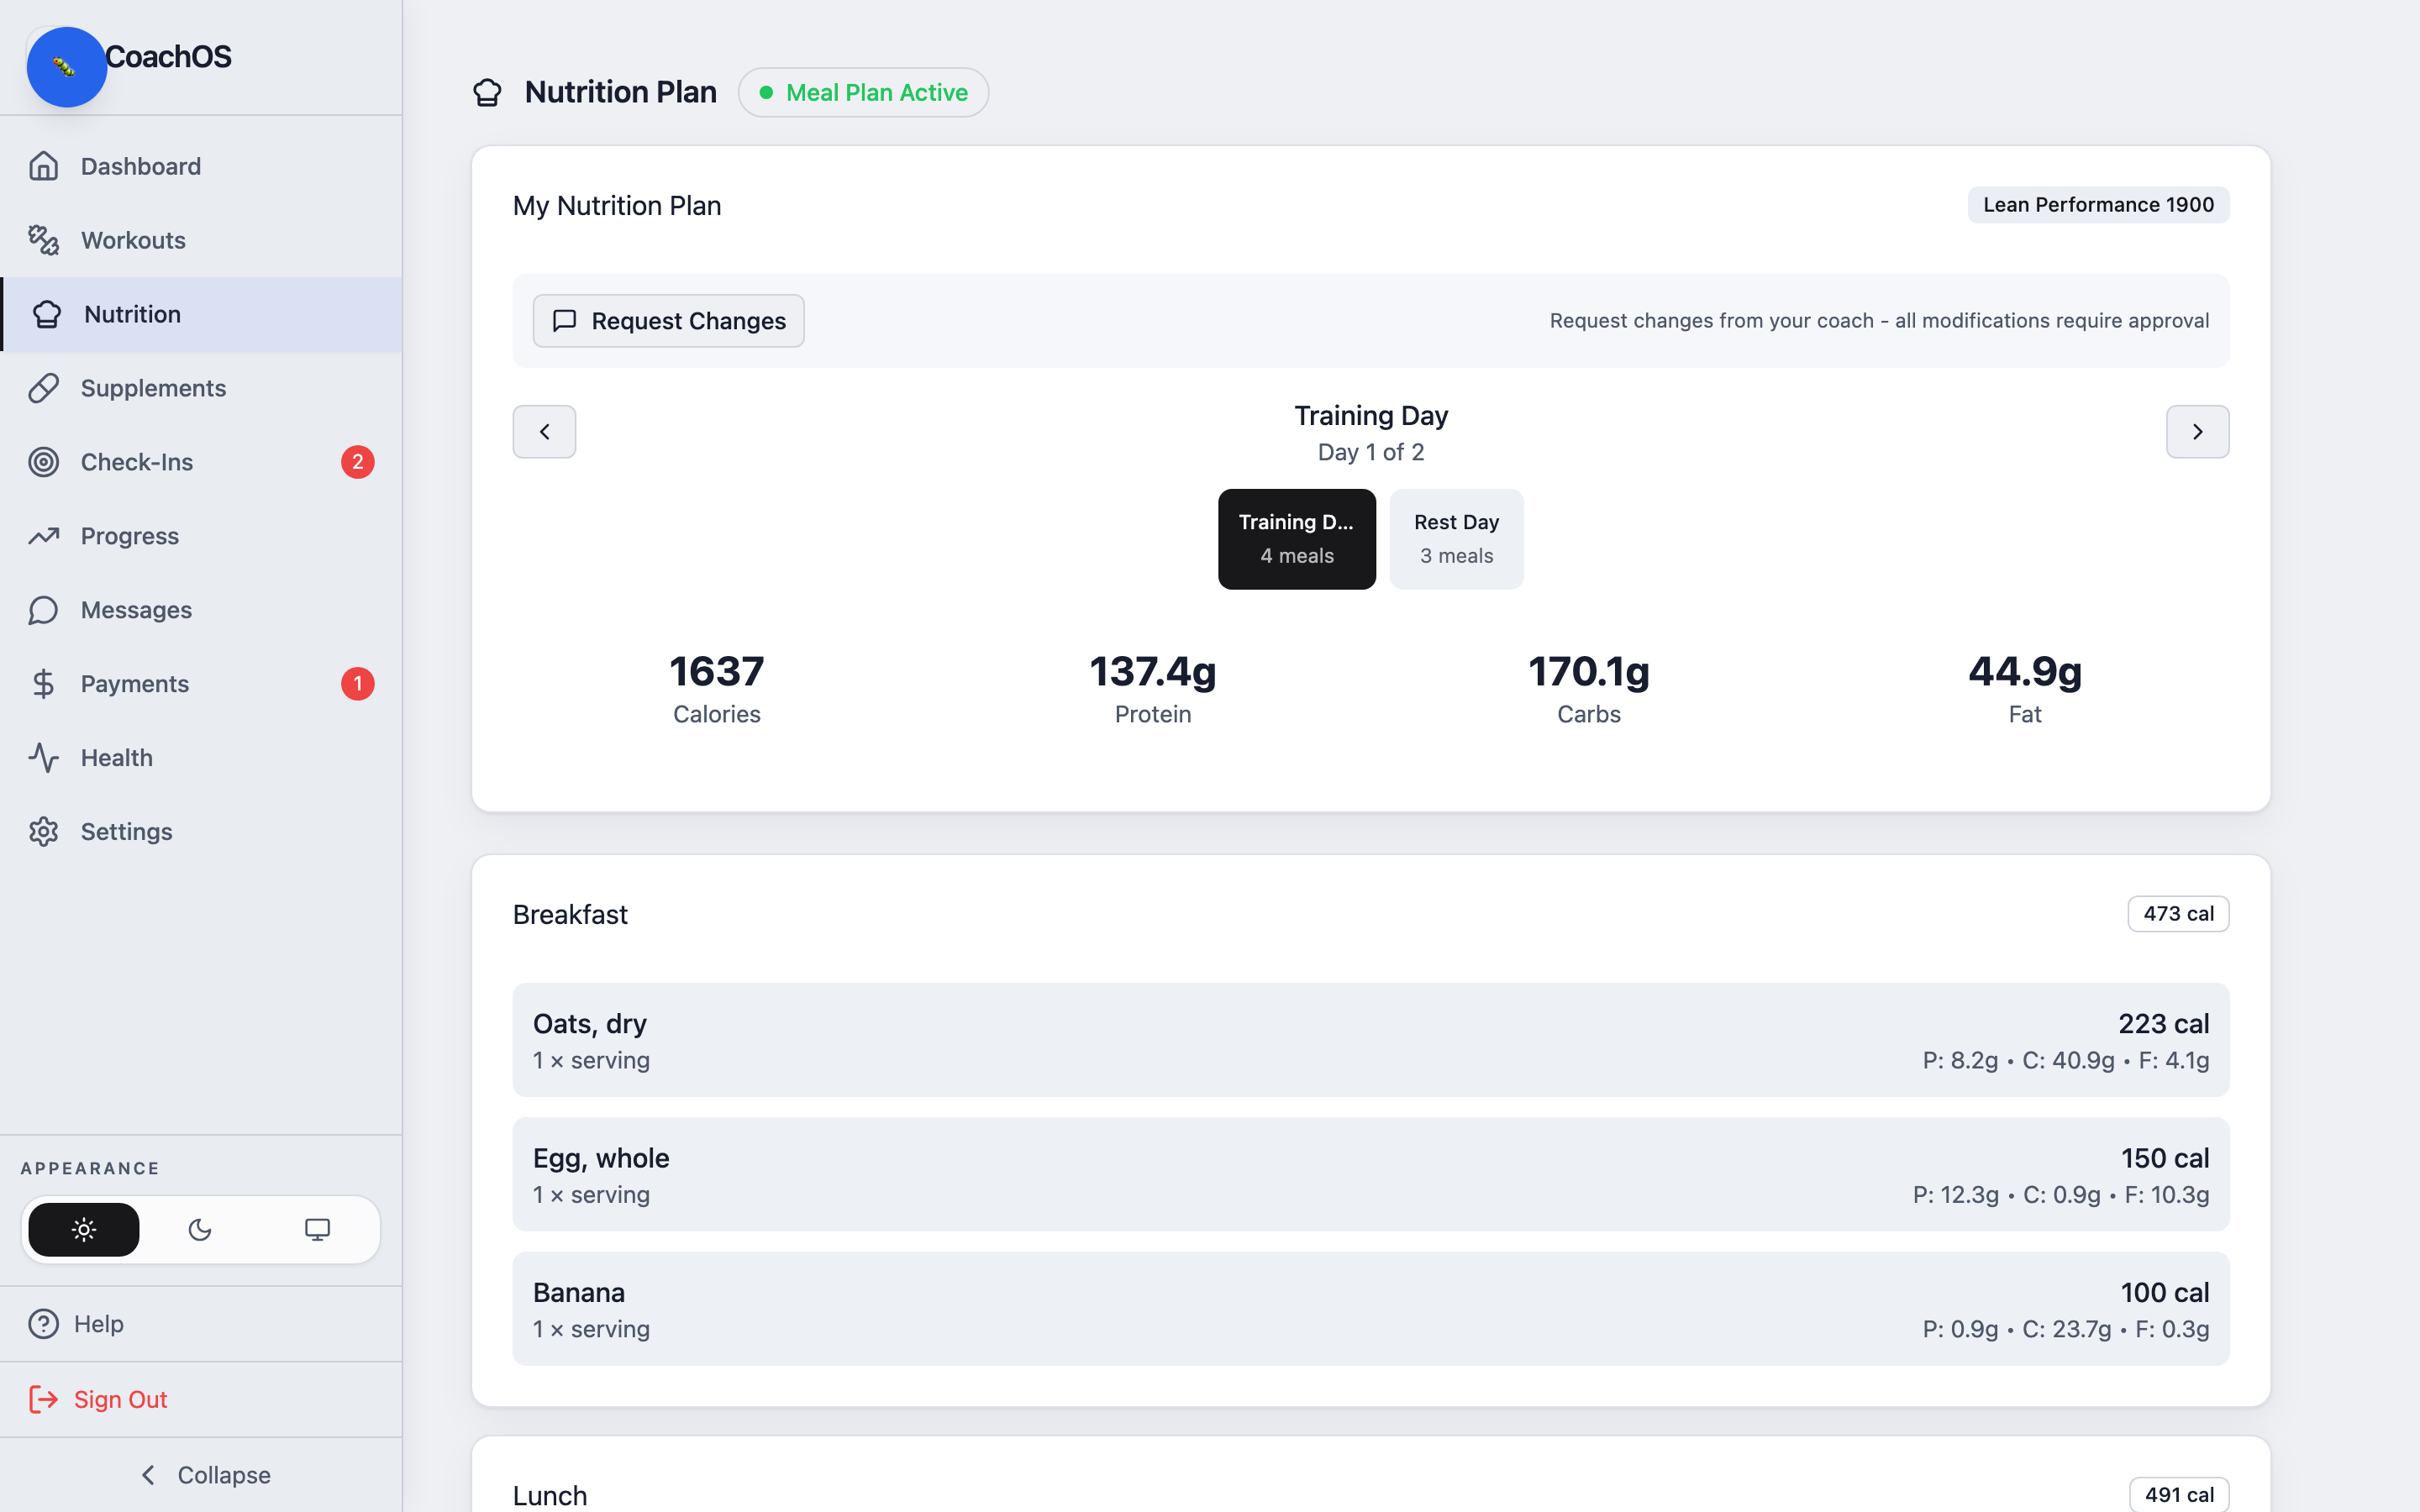This screenshot has width=2420, height=1512.
Task: Click the Meal Plan Active status pill
Action: click(x=863, y=93)
